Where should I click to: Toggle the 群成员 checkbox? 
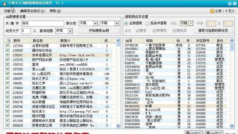tap(174, 31)
